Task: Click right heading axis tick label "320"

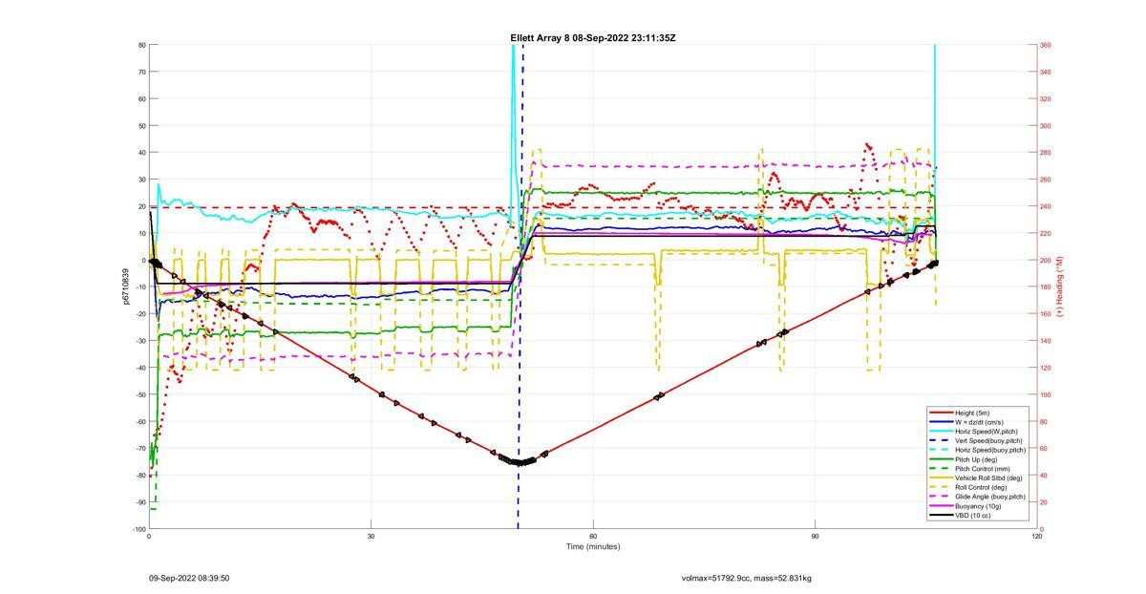Action: [1046, 98]
